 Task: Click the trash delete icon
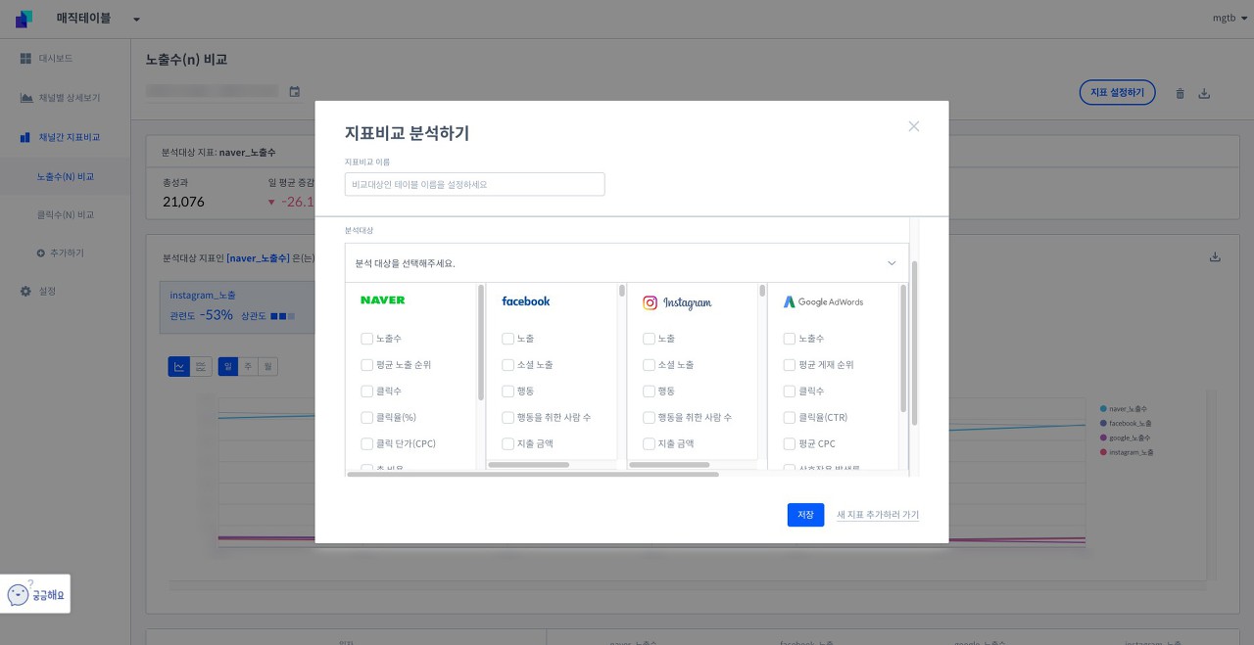pyautogui.click(x=1180, y=94)
